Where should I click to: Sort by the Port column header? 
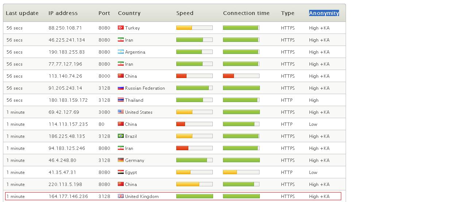(x=104, y=13)
